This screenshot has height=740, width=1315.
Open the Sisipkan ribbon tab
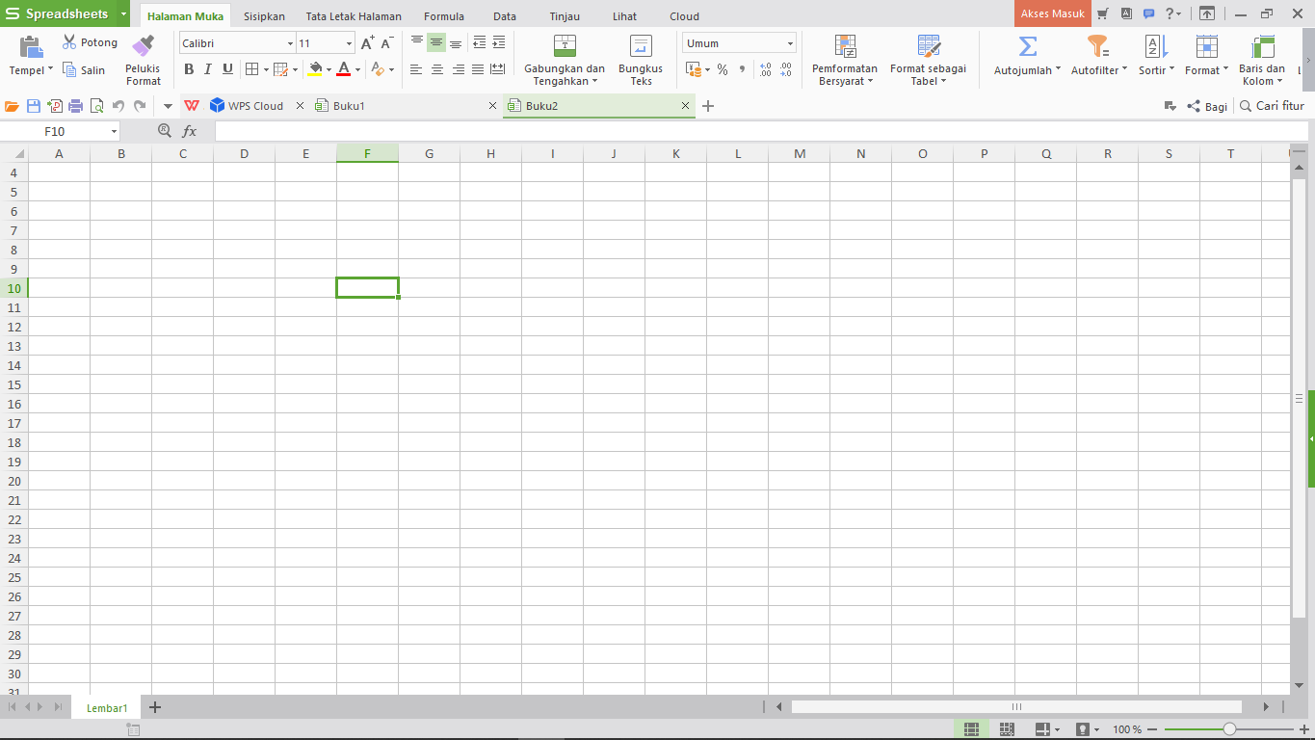(x=264, y=16)
